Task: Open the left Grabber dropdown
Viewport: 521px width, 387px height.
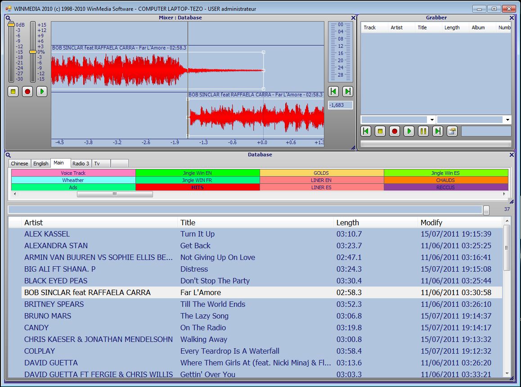Action: coord(432,120)
